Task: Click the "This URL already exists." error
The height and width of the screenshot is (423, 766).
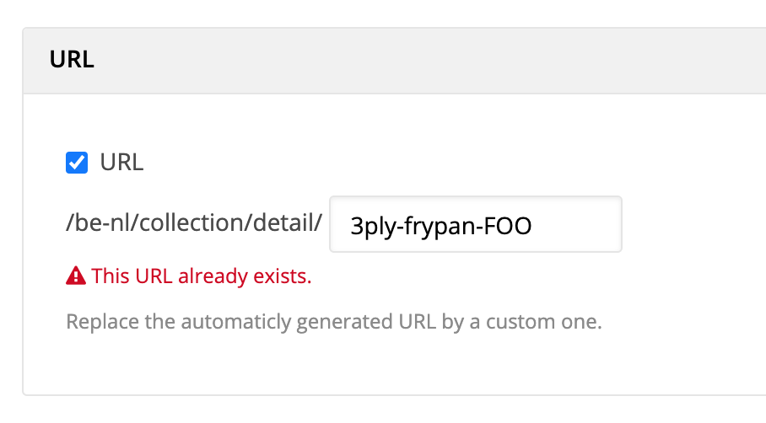Action: tap(201, 276)
